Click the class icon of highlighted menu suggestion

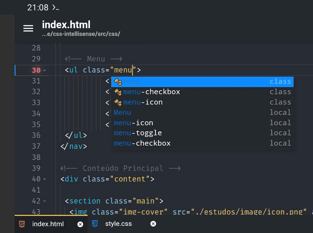[x=118, y=82]
